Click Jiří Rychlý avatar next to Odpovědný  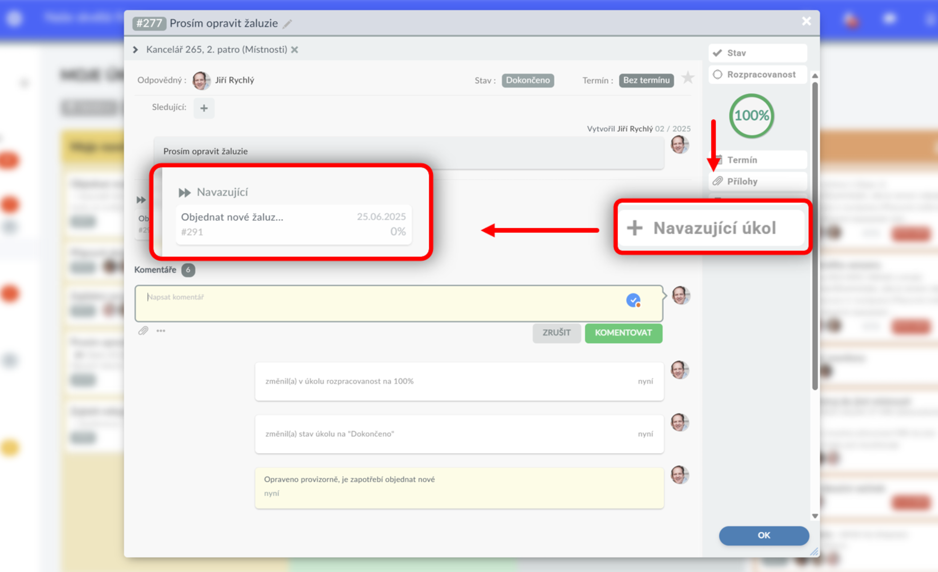pyautogui.click(x=201, y=81)
